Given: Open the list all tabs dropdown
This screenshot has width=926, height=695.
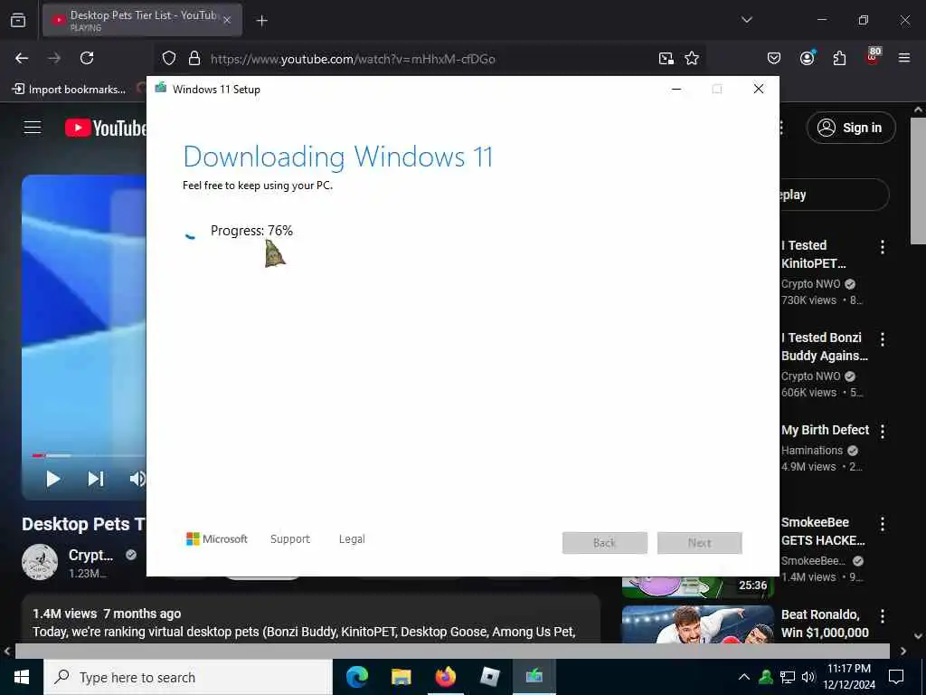Looking at the screenshot, I should click(746, 20).
